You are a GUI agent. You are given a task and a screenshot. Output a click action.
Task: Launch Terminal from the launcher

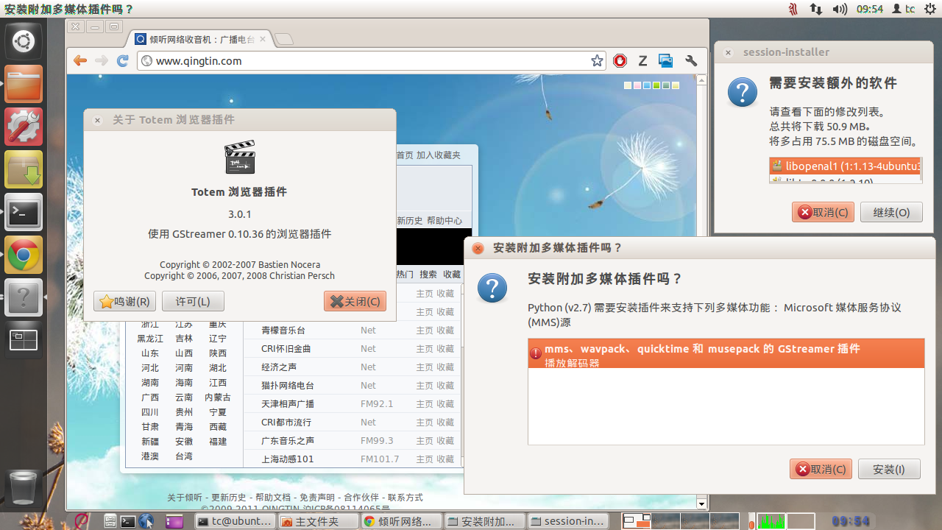(x=24, y=212)
